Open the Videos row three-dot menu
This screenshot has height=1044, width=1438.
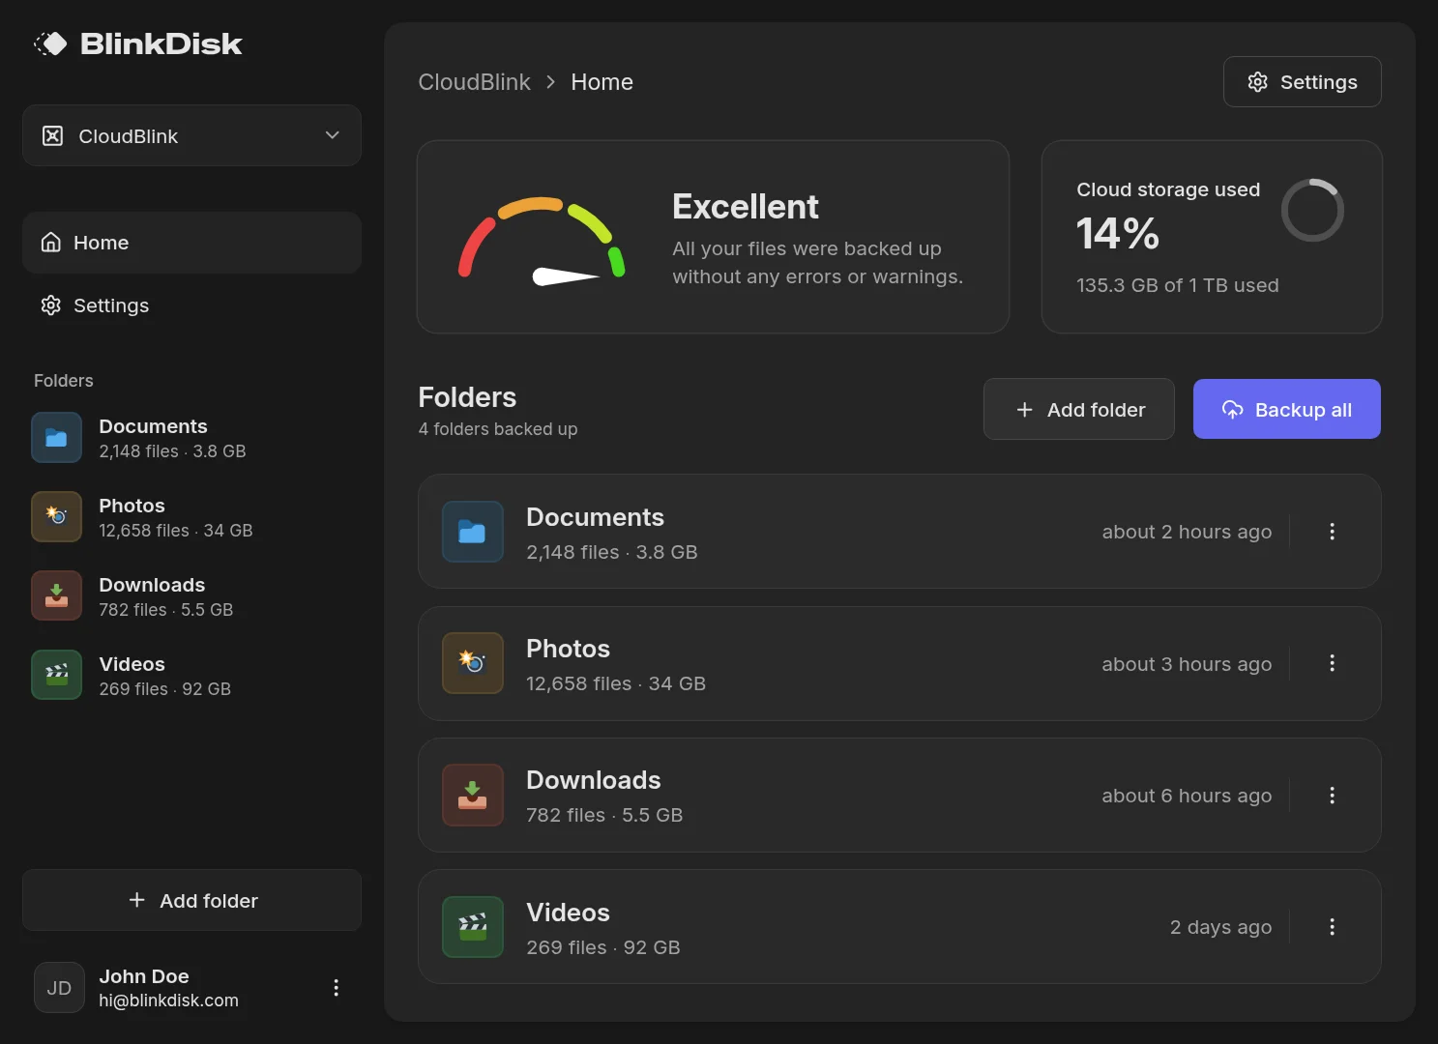[1332, 926]
